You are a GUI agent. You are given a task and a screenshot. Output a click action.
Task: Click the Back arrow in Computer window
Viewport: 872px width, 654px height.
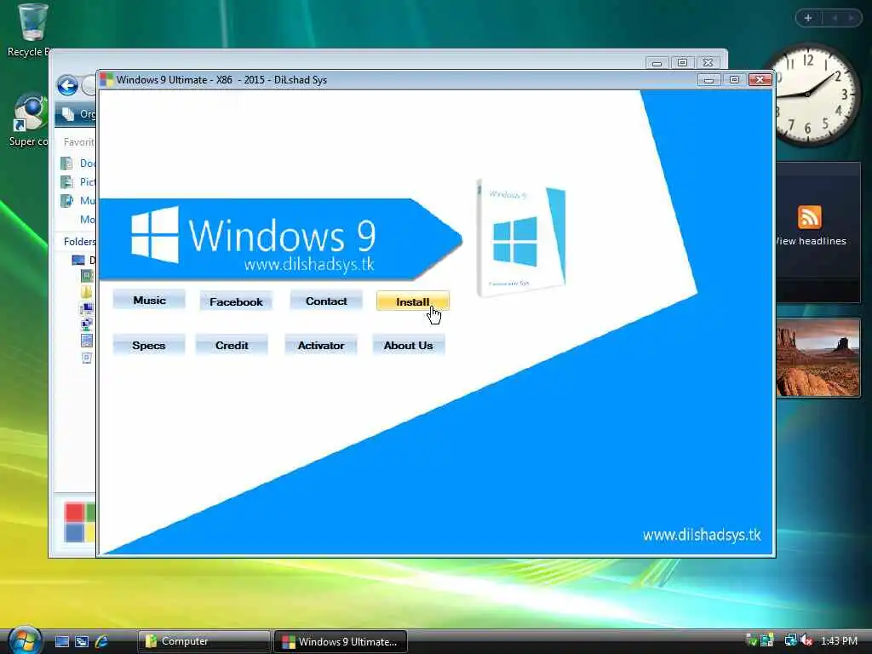(x=68, y=86)
